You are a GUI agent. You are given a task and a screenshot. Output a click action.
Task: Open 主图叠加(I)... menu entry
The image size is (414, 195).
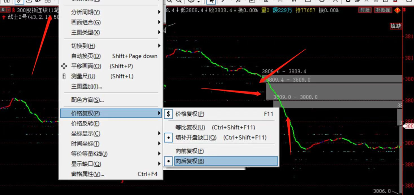(111, 86)
